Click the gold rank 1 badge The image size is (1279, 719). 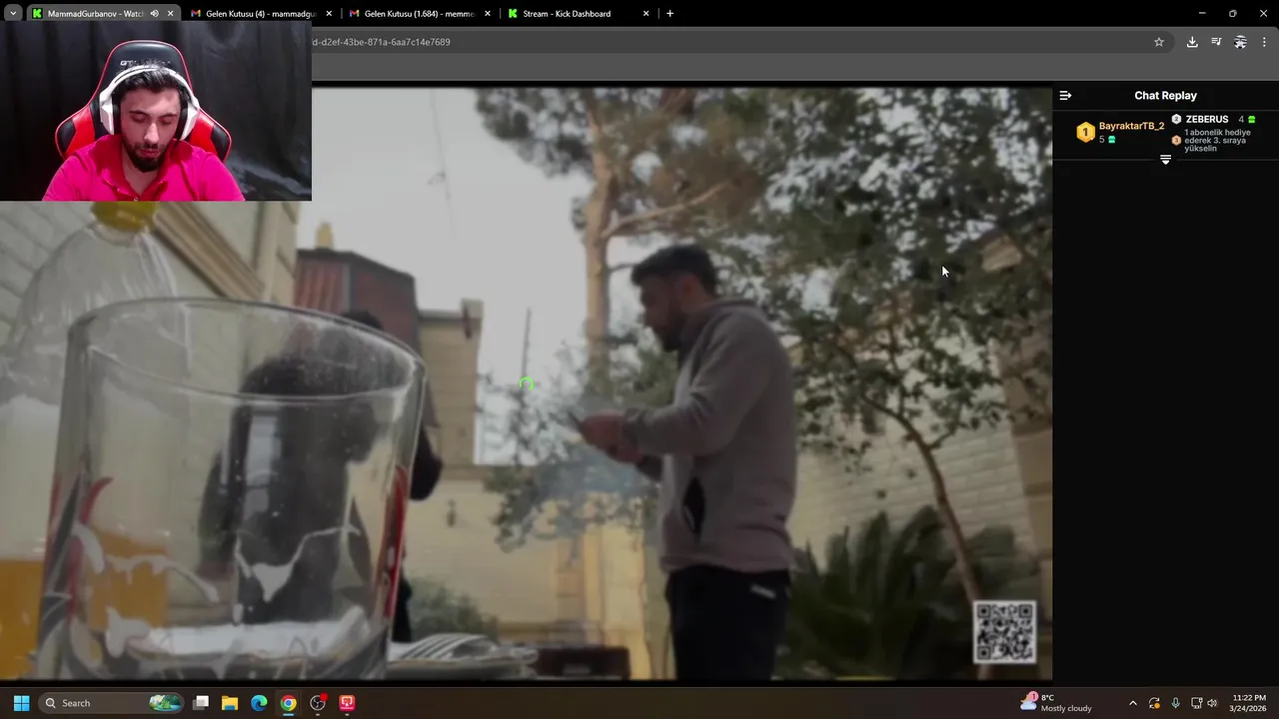pyautogui.click(x=1085, y=132)
